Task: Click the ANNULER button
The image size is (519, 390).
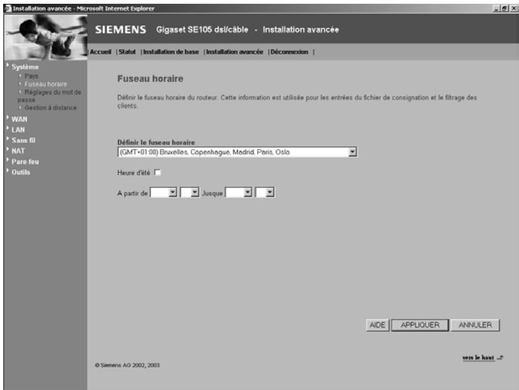Action: [475, 325]
